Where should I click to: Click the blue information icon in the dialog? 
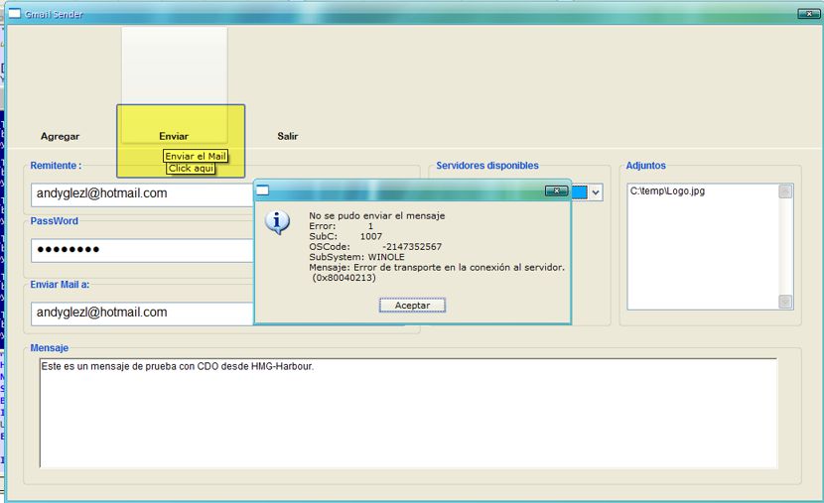pos(277,223)
